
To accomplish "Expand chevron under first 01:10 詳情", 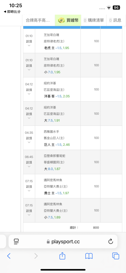I will [29, 45].
